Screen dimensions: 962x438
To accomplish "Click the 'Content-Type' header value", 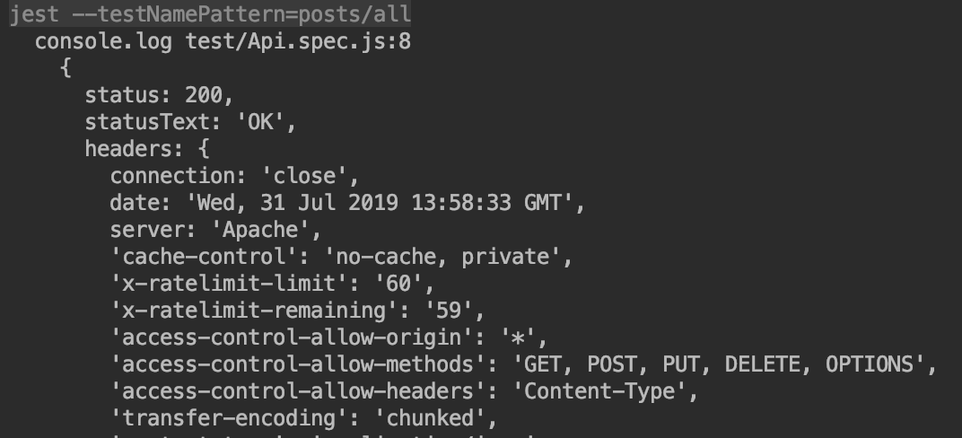I will [x=599, y=391].
